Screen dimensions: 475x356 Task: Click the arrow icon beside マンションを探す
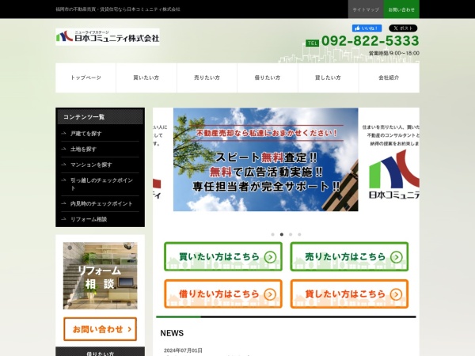63,165
